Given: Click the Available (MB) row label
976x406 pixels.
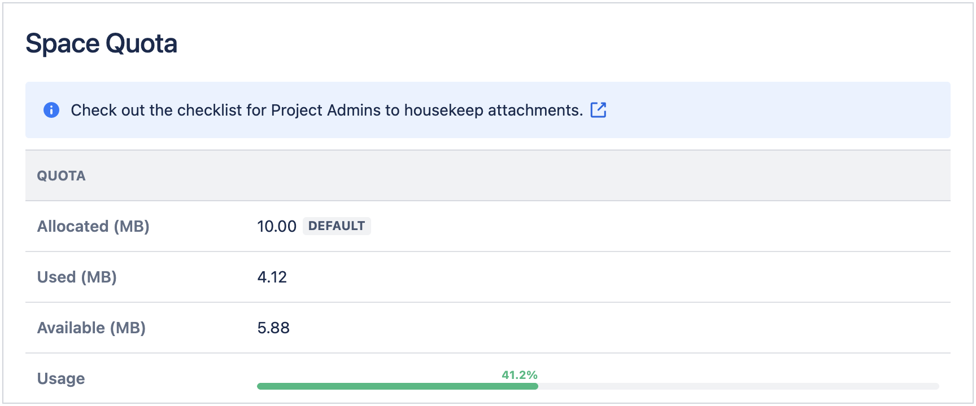Looking at the screenshot, I should click(91, 328).
